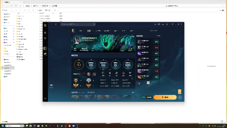This screenshot has height=128, width=227.
Task: Open Microsoft Edge from the taskbar
Action: 34,126
